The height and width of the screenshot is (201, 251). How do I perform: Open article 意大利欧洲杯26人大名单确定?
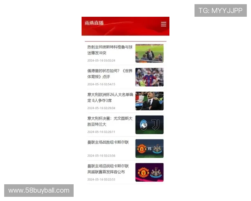pyautogui.click(x=110, y=98)
